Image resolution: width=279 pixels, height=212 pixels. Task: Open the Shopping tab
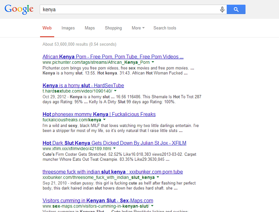pos(113,28)
